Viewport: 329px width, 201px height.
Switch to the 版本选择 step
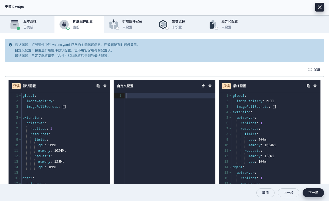pyautogui.click(x=29, y=24)
